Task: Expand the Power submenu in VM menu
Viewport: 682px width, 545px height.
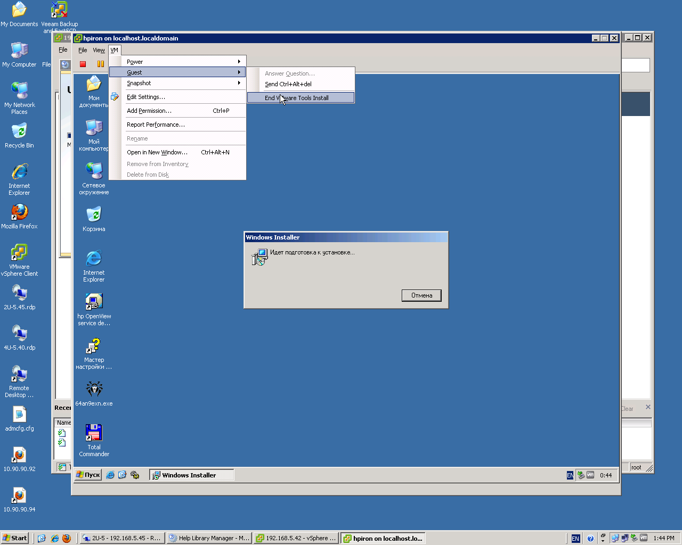Action: click(x=178, y=62)
